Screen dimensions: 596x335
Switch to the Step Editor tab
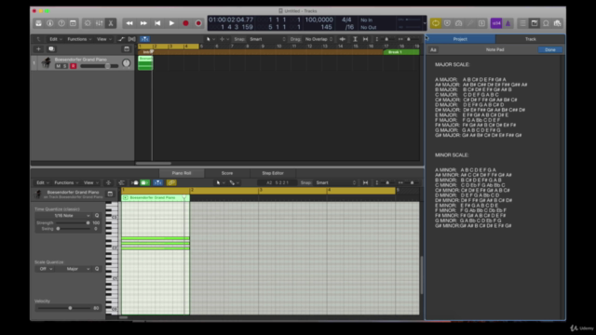273,173
